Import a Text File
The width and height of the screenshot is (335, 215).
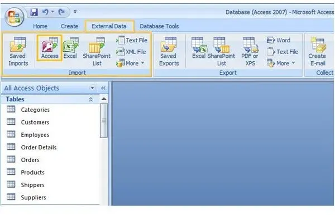click(x=132, y=40)
